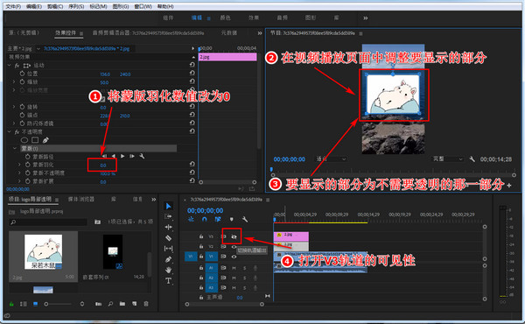
Task: Toggle V2 track output eye
Action: coord(234,247)
